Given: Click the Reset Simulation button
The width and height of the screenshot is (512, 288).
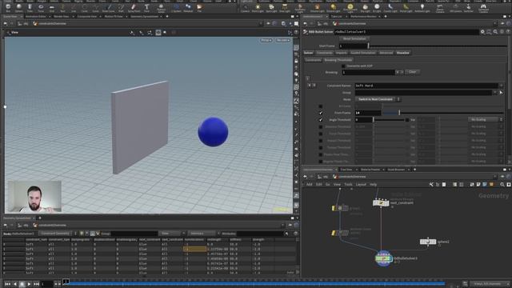Looking at the screenshot, I should coord(354,38).
